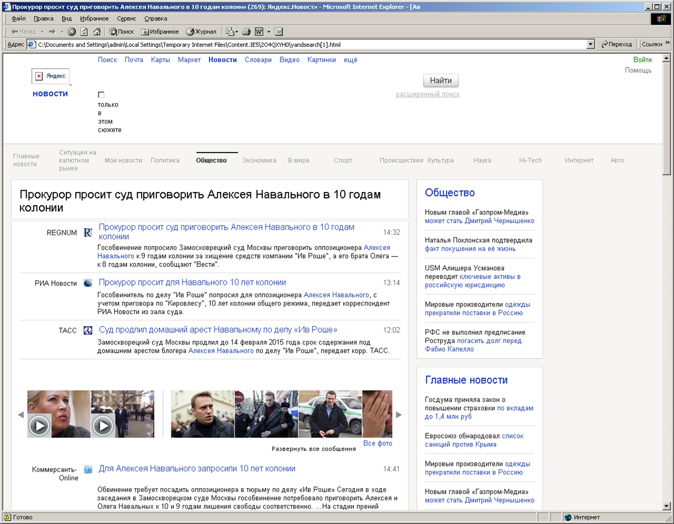Click the Back (Назад) toolbar arrow

23,32
